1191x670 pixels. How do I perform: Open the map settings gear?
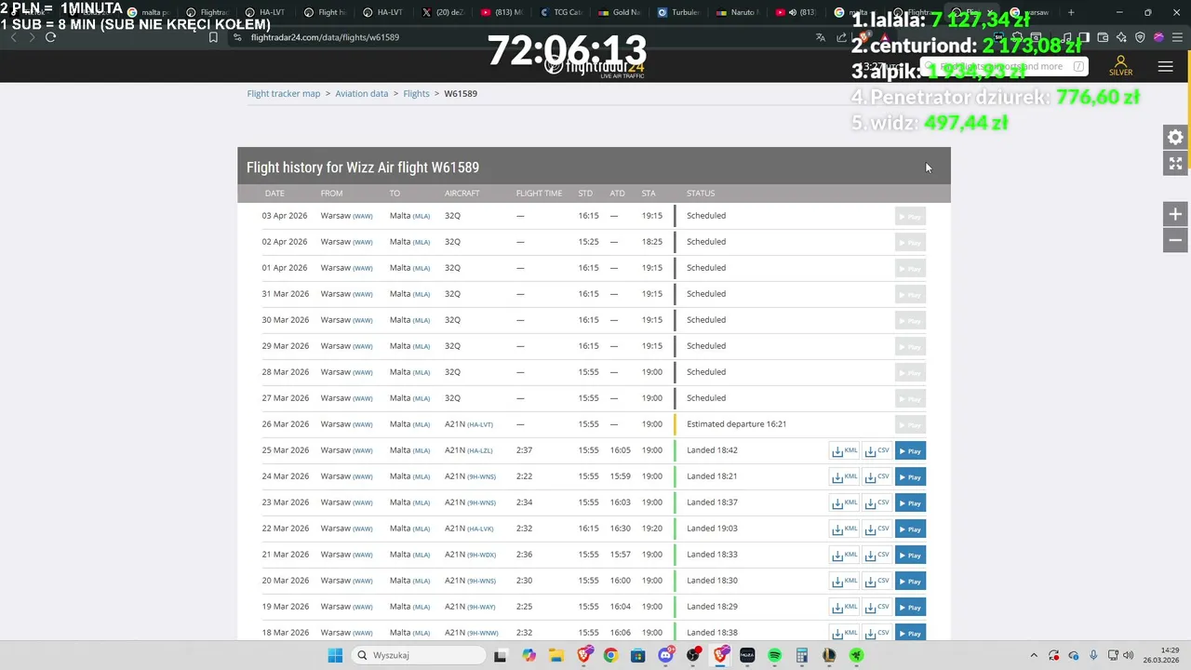(x=1175, y=138)
